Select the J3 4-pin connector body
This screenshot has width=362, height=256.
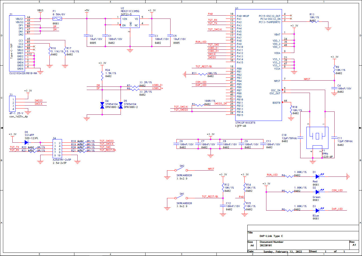point(12,104)
